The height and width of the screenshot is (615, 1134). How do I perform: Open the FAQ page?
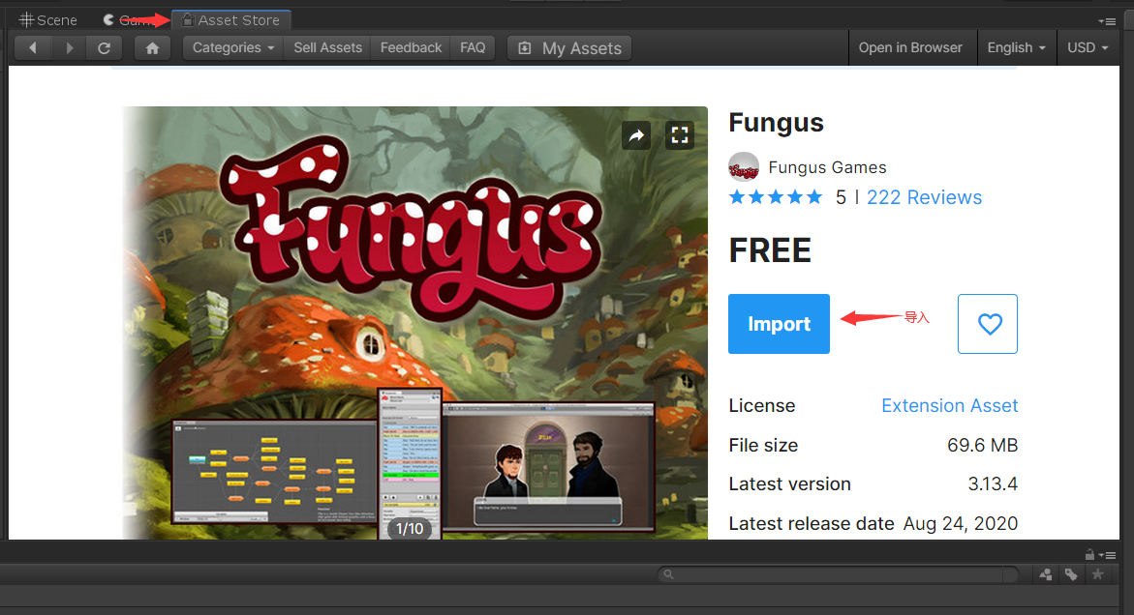click(473, 47)
